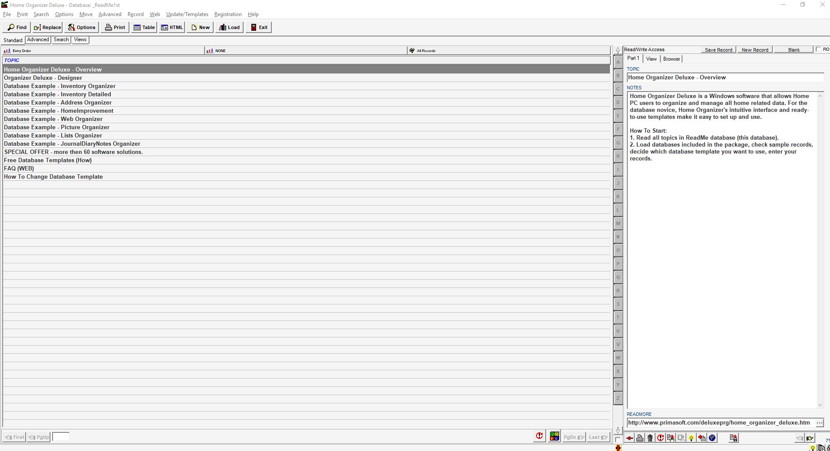Click into the TOPIC input field
Screen dimensions: 830x451
[x=725, y=78]
